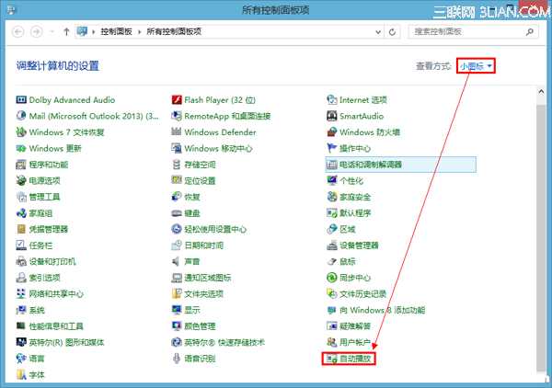Go forward with the Forward arrow
The image size is (552, 388).
(x=37, y=32)
